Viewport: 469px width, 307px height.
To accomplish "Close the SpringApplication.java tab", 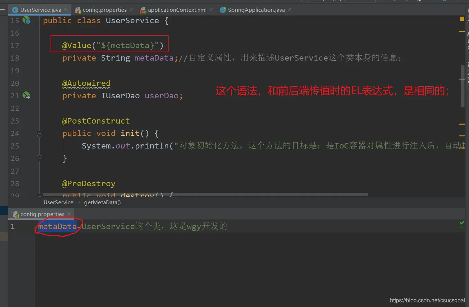I will 289,10.
